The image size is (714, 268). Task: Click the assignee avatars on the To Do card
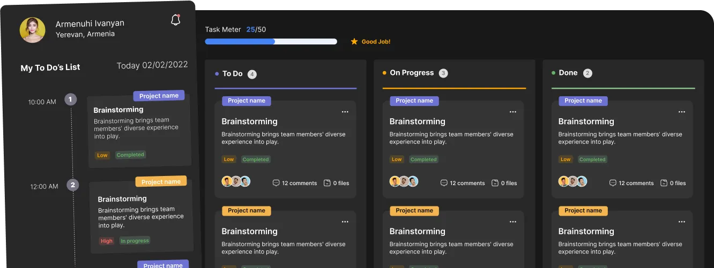[x=236, y=181]
